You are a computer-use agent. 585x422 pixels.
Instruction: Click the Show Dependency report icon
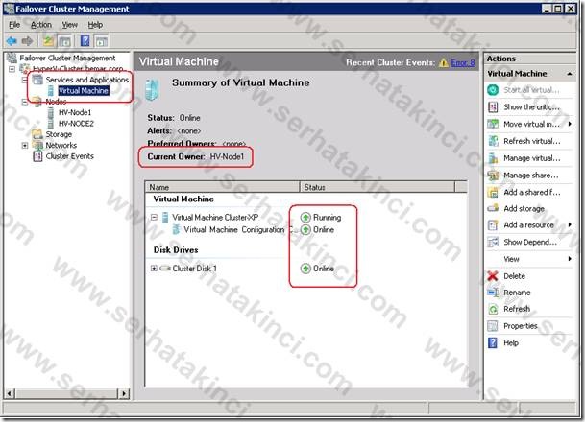pyautogui.click(x=493, y=242)
